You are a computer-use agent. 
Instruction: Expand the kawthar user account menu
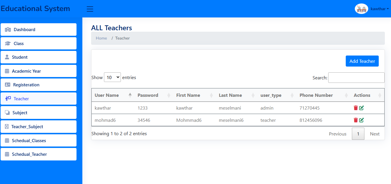click(x=379, y=9)
